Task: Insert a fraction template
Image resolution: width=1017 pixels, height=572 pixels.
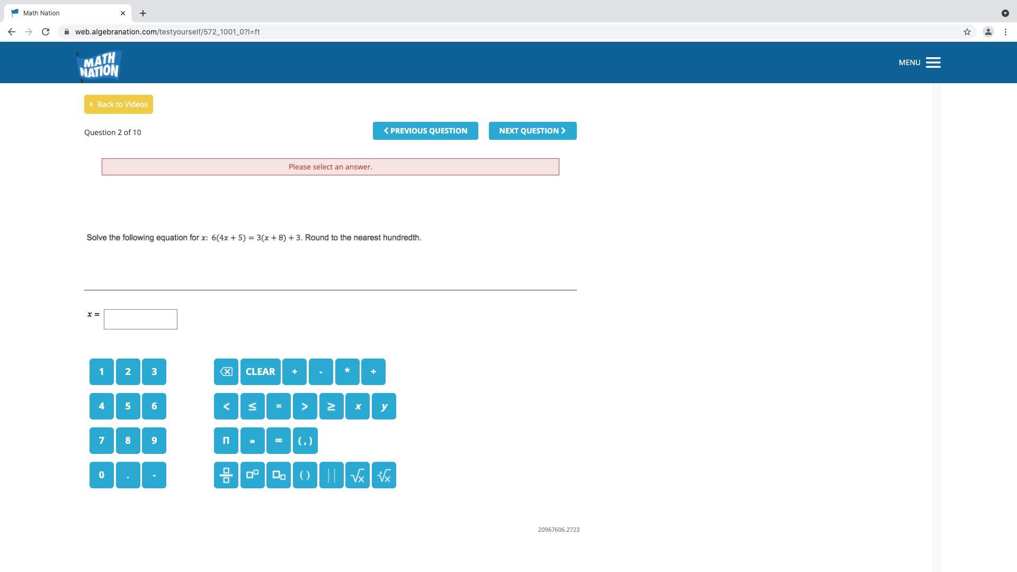Action: coord(226,475)
